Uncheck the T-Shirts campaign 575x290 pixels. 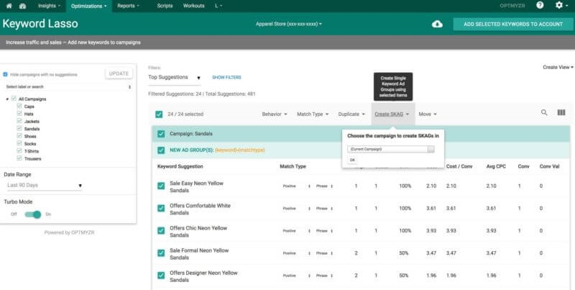pyautogui.click(x=19, y=151)
